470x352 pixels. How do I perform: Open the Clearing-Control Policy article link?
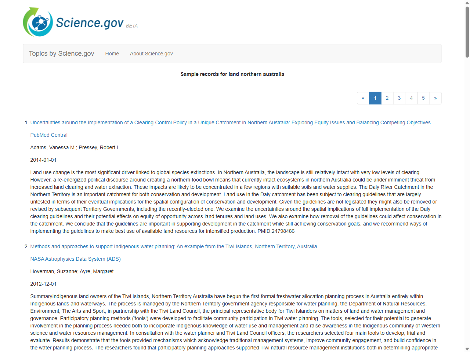pos(230,122)
